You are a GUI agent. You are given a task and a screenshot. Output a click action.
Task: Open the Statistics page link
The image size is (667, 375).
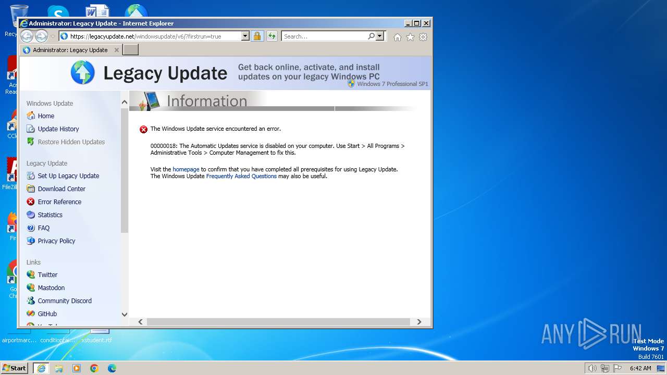(x=50, y=215)
